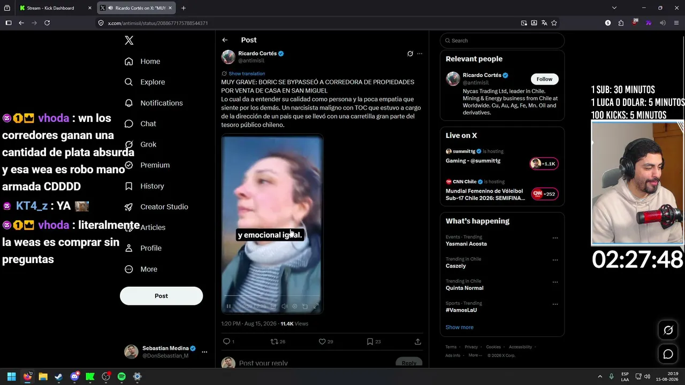Open Creator Studio in the sidebar
Image resolution: width=685 pixels, height=385 pixels.
pyautogui.click(x=156, y=207)
